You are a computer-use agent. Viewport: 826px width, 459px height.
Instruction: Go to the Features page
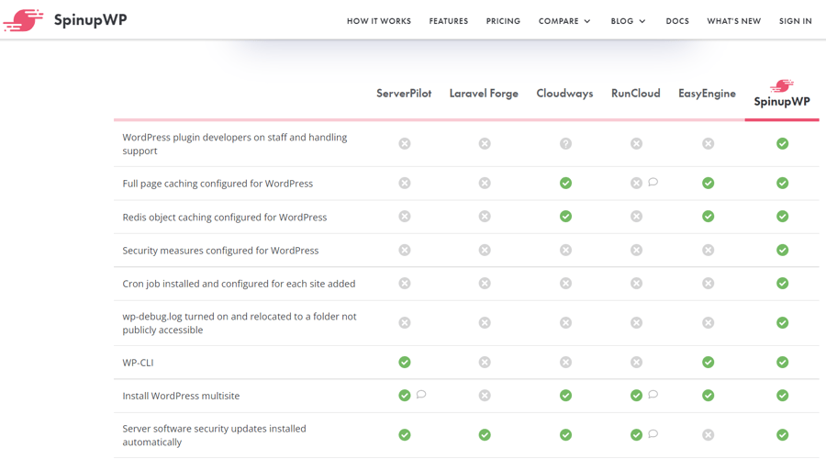448,21
